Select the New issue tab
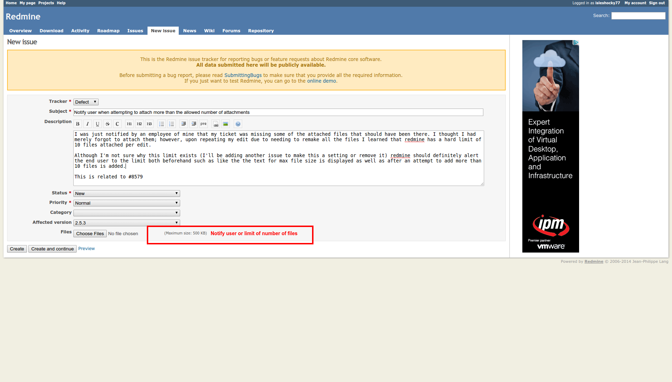This screenshot has width=672, height=382. (163, 31)
